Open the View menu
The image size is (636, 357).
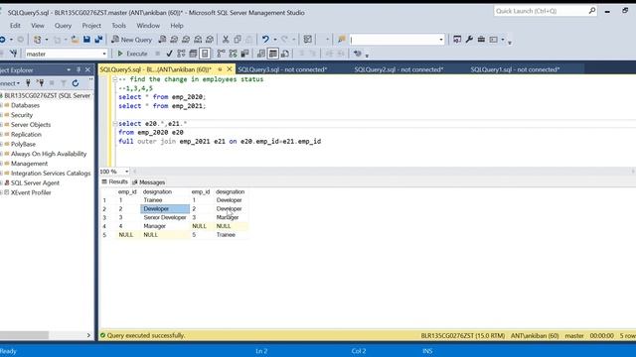(x=38, y=26)
